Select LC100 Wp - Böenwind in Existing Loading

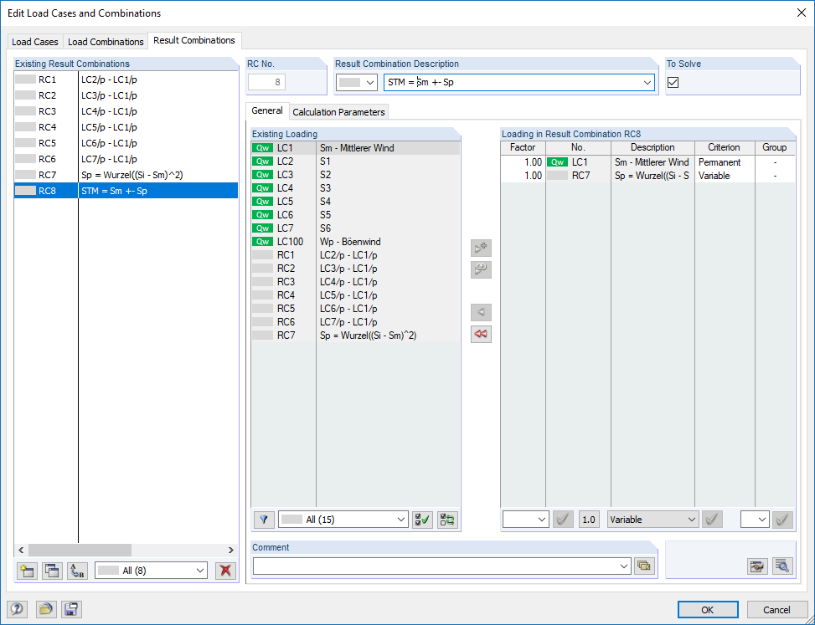[355, 242]
